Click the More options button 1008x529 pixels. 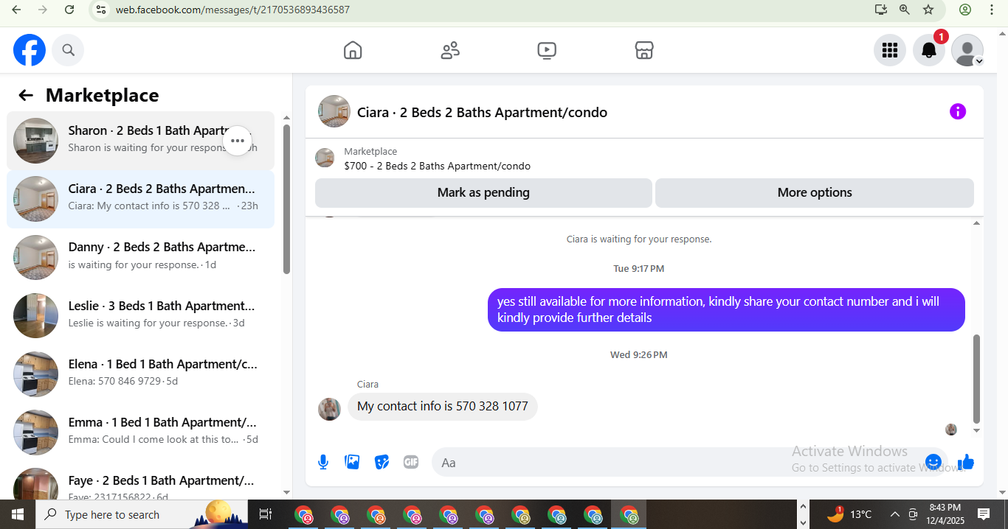pyautogui.click(x=815, y=192)
